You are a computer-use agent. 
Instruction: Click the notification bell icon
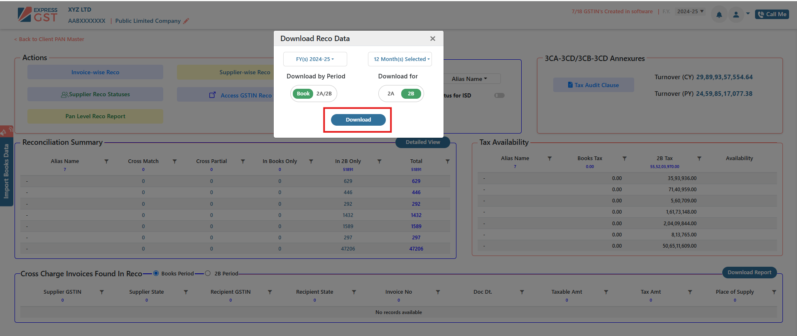719,15
